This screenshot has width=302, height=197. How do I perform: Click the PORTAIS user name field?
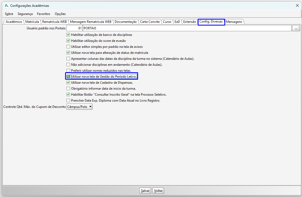coord(187,28)
